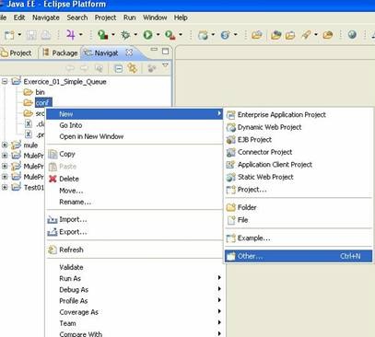375x337 pixels.
Task: Expand the Test01 project node
Action: click(x=5, y=187)
